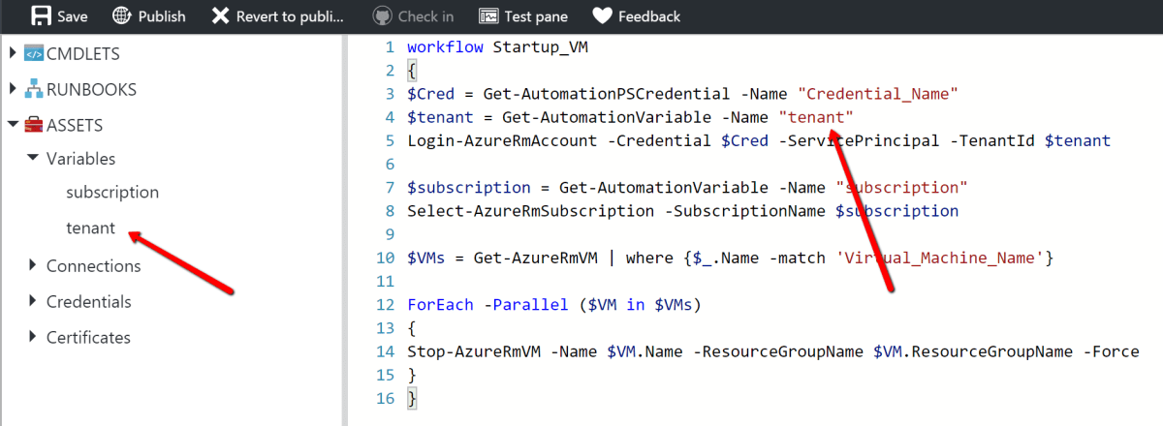Click the CMDLETS code icon
The image size is (1163, 426).
[34, 53]
